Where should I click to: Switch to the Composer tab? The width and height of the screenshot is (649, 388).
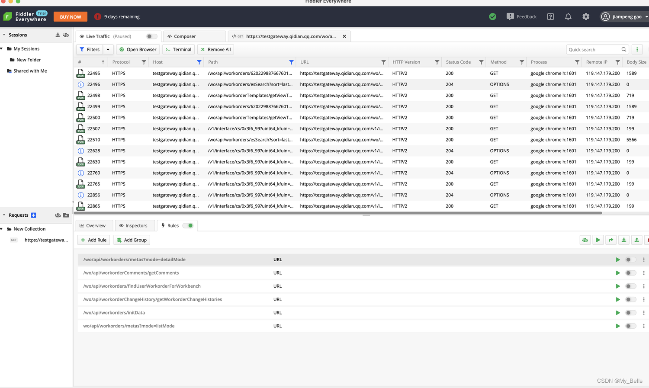pos(195,36)
